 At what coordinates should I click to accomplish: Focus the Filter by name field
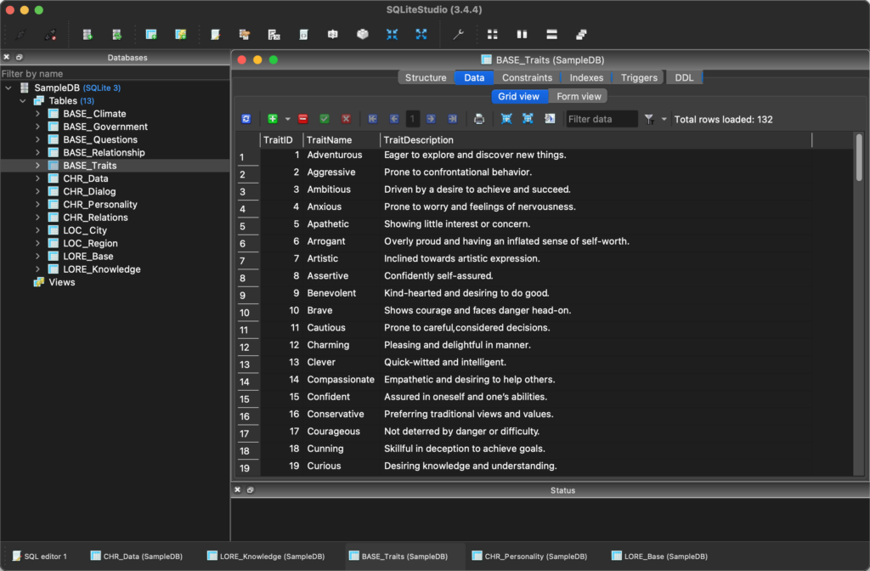pyautogui.click(x=115, y=73)
